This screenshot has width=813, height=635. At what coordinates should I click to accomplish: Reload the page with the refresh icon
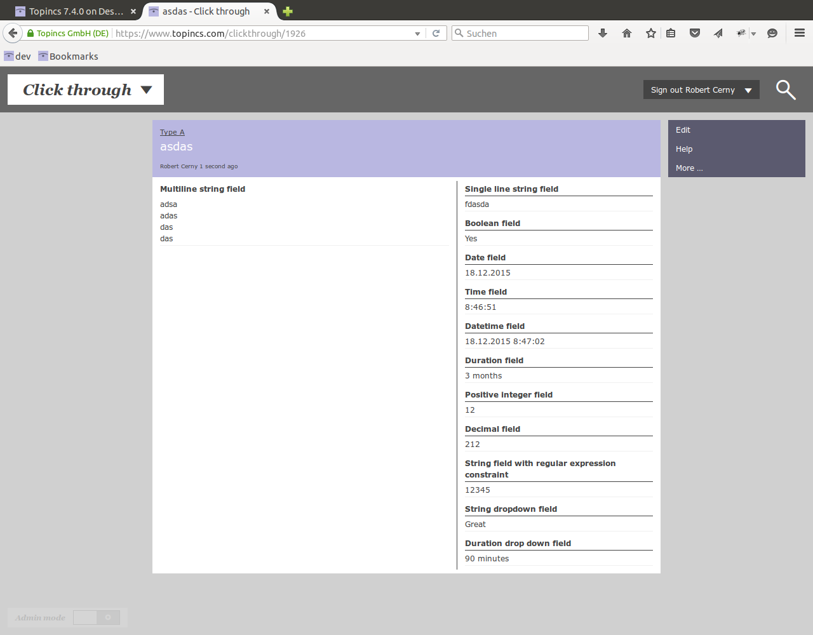(x=436, y=33)
